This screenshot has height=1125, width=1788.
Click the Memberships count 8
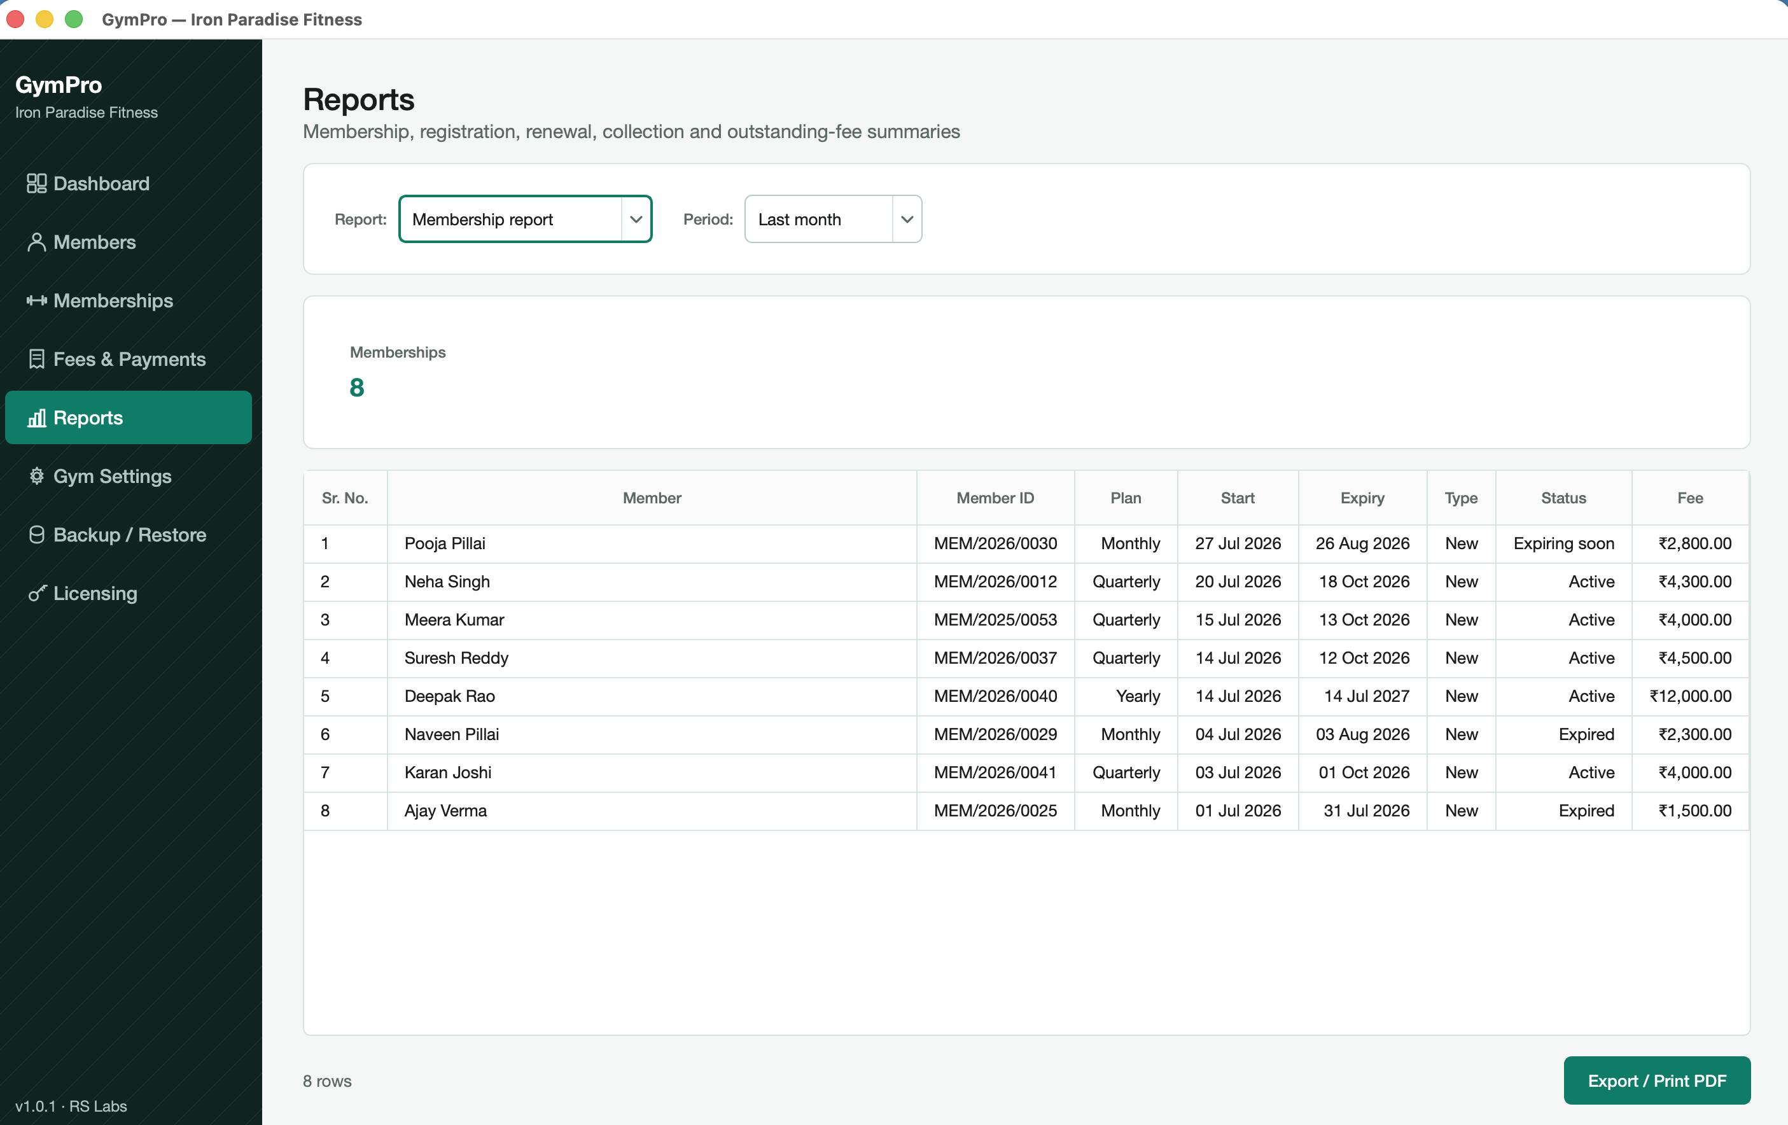(356, 388)
